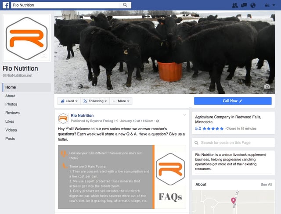Screen dimensions: 281x214
Task: Toggle the Following button
Action: pyautogui.click(x=95, y=101)
